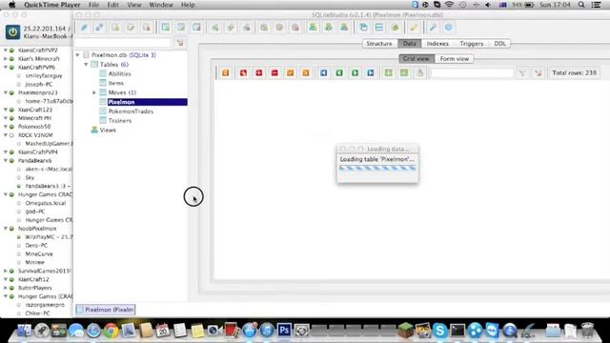
Task: Collapse the Pixelmon.db database node
Action: tap(77, 55)
